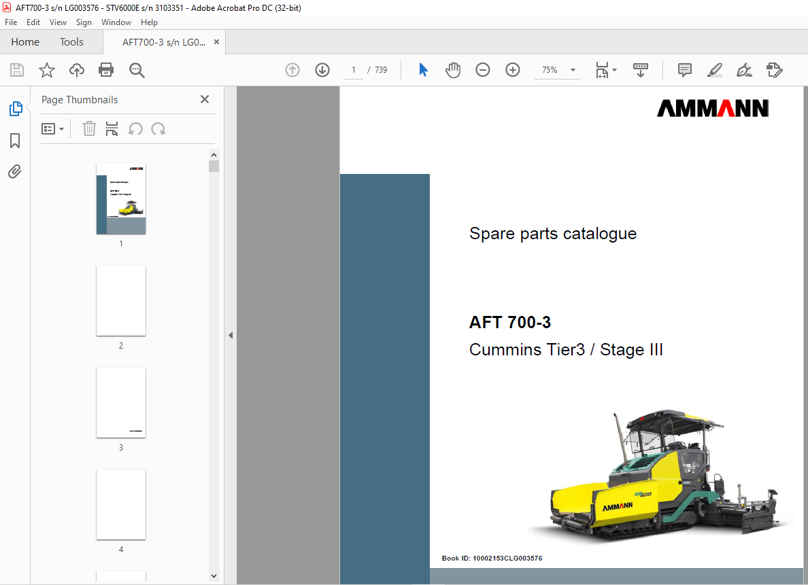The image size is (808, 585).
Task: Switch to the Tools tab
Action: 71,41
